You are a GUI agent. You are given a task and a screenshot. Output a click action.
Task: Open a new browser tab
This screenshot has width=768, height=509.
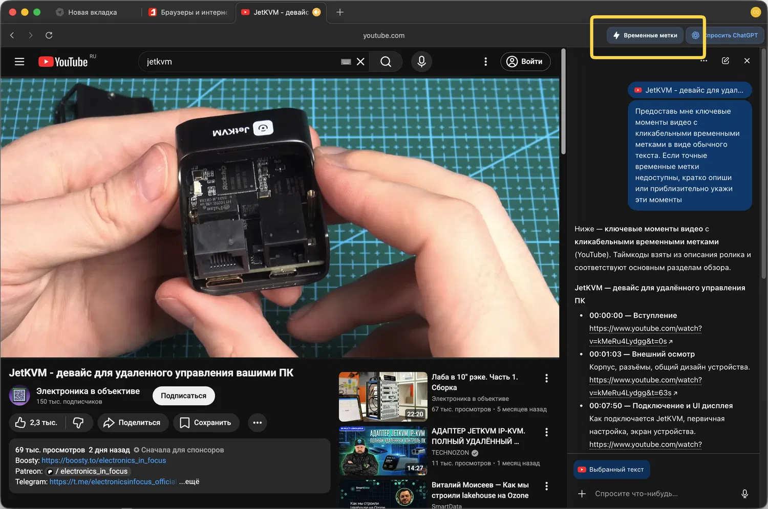pos(340,12)
